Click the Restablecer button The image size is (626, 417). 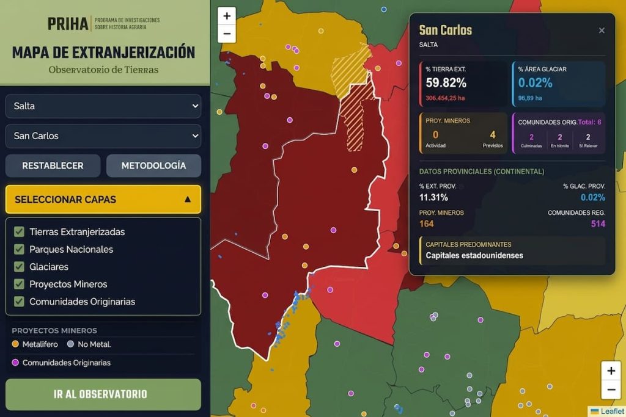click(53, 165)
